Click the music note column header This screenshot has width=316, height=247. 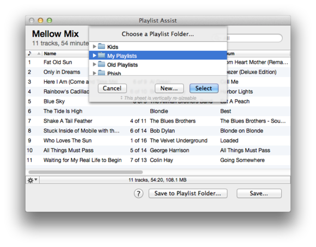coord(29,53)
